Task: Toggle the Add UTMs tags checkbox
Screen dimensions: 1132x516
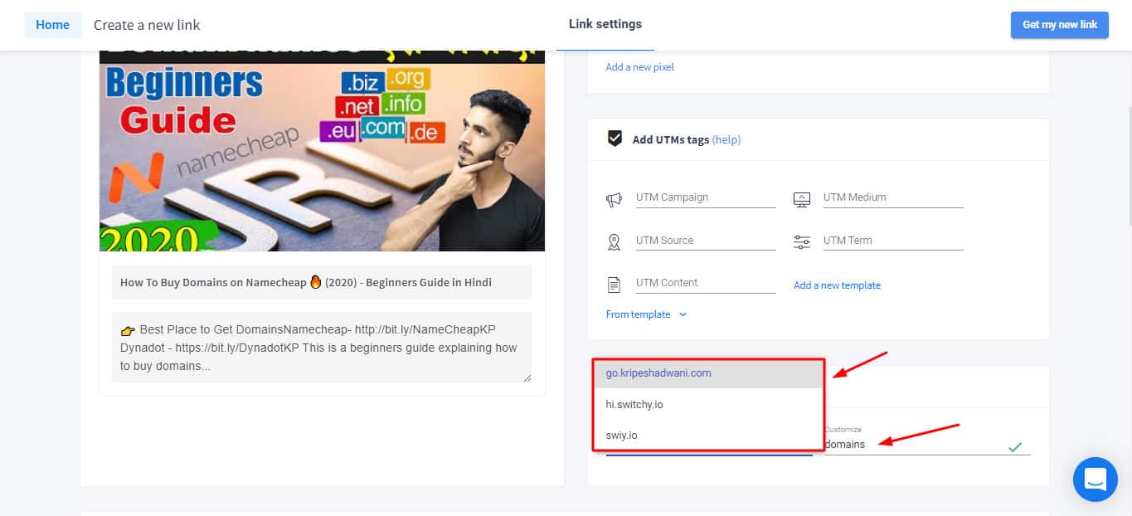Action: coord(615,139)
